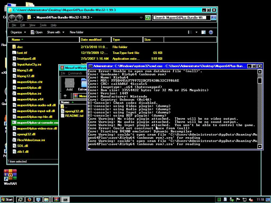Click the cmd.exe taskbar button
This screenshot has width=271, height=203.
tap(65, 200)
